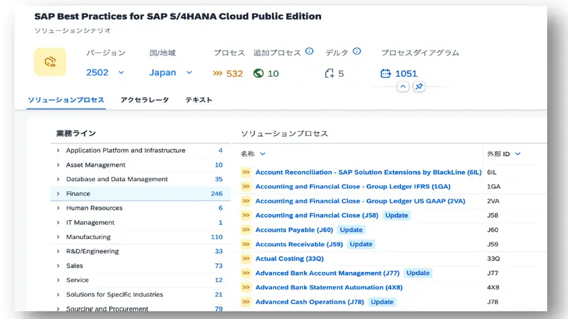Image resolution: width=568 pixels, height=319 pixels.
Task: Expand the IT Management node
Action: (x=58, y=222)
